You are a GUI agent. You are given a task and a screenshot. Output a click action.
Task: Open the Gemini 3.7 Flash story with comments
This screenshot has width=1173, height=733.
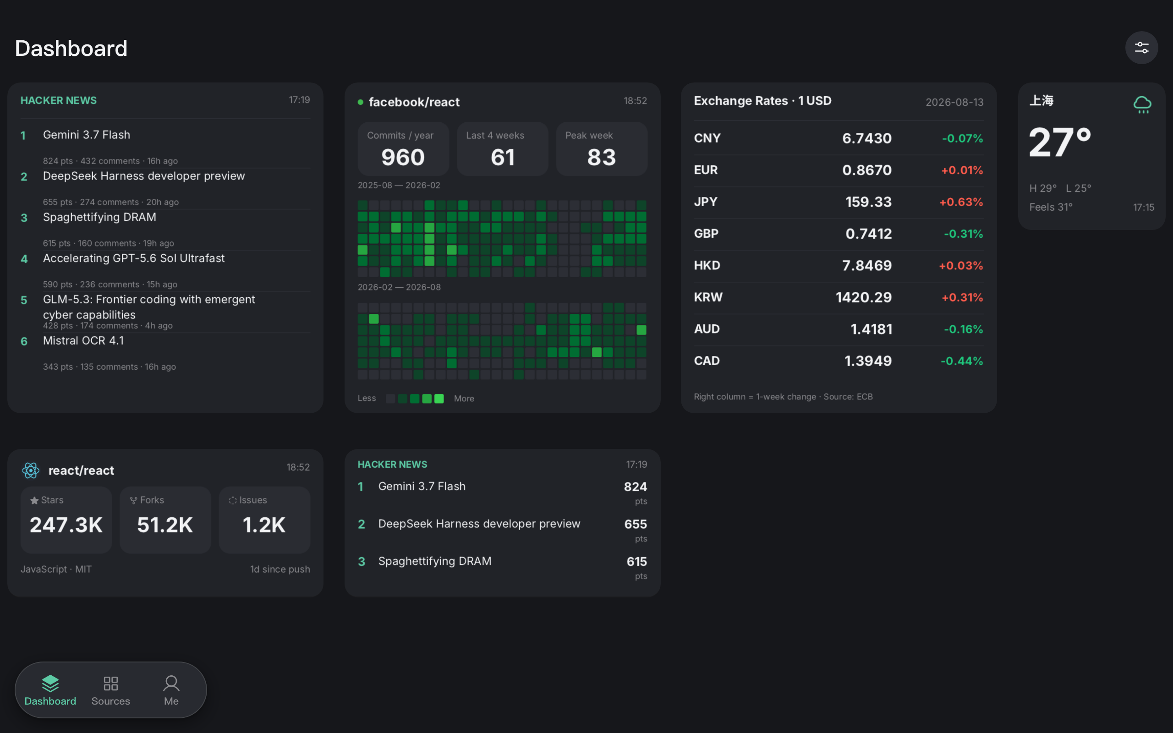click(165, 147)
